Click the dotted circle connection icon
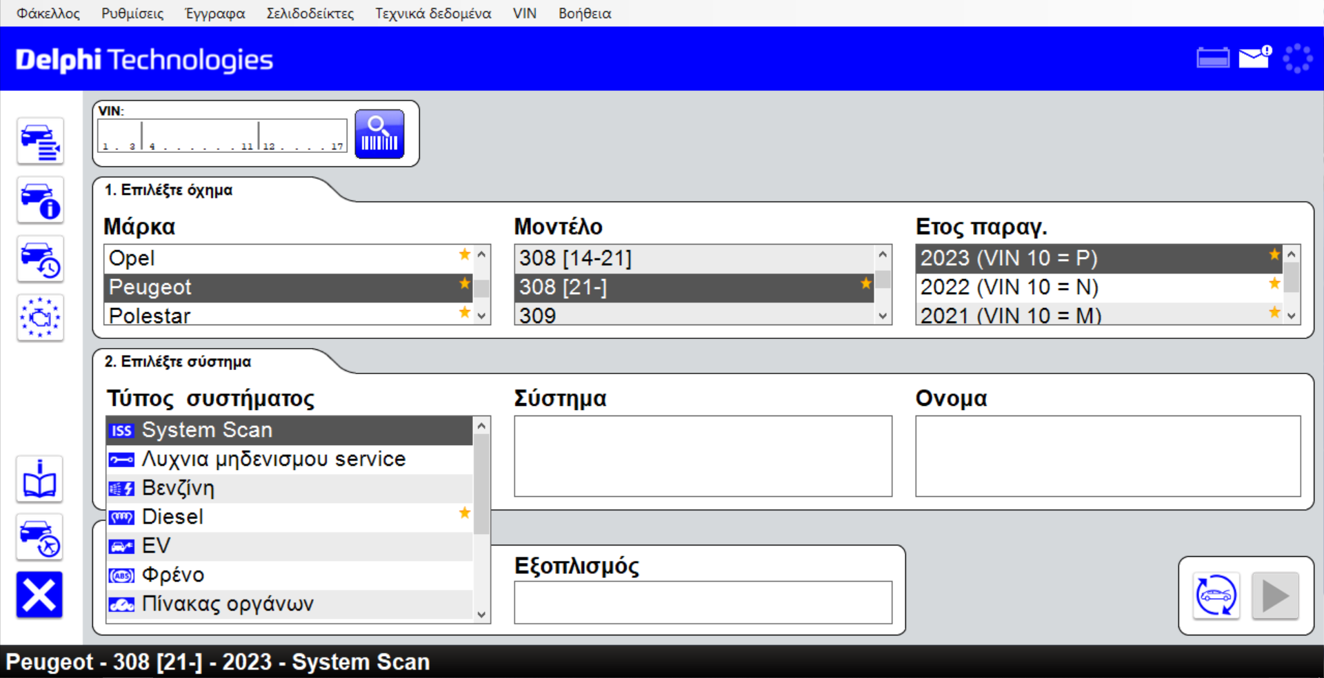Viewport: 1324px width, 678px height. [1298, 59]
